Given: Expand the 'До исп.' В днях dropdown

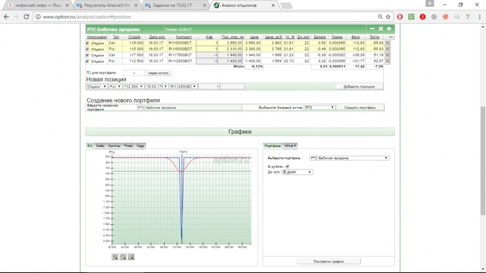Looking at the screenshot, I should click(x=297, y=172).
